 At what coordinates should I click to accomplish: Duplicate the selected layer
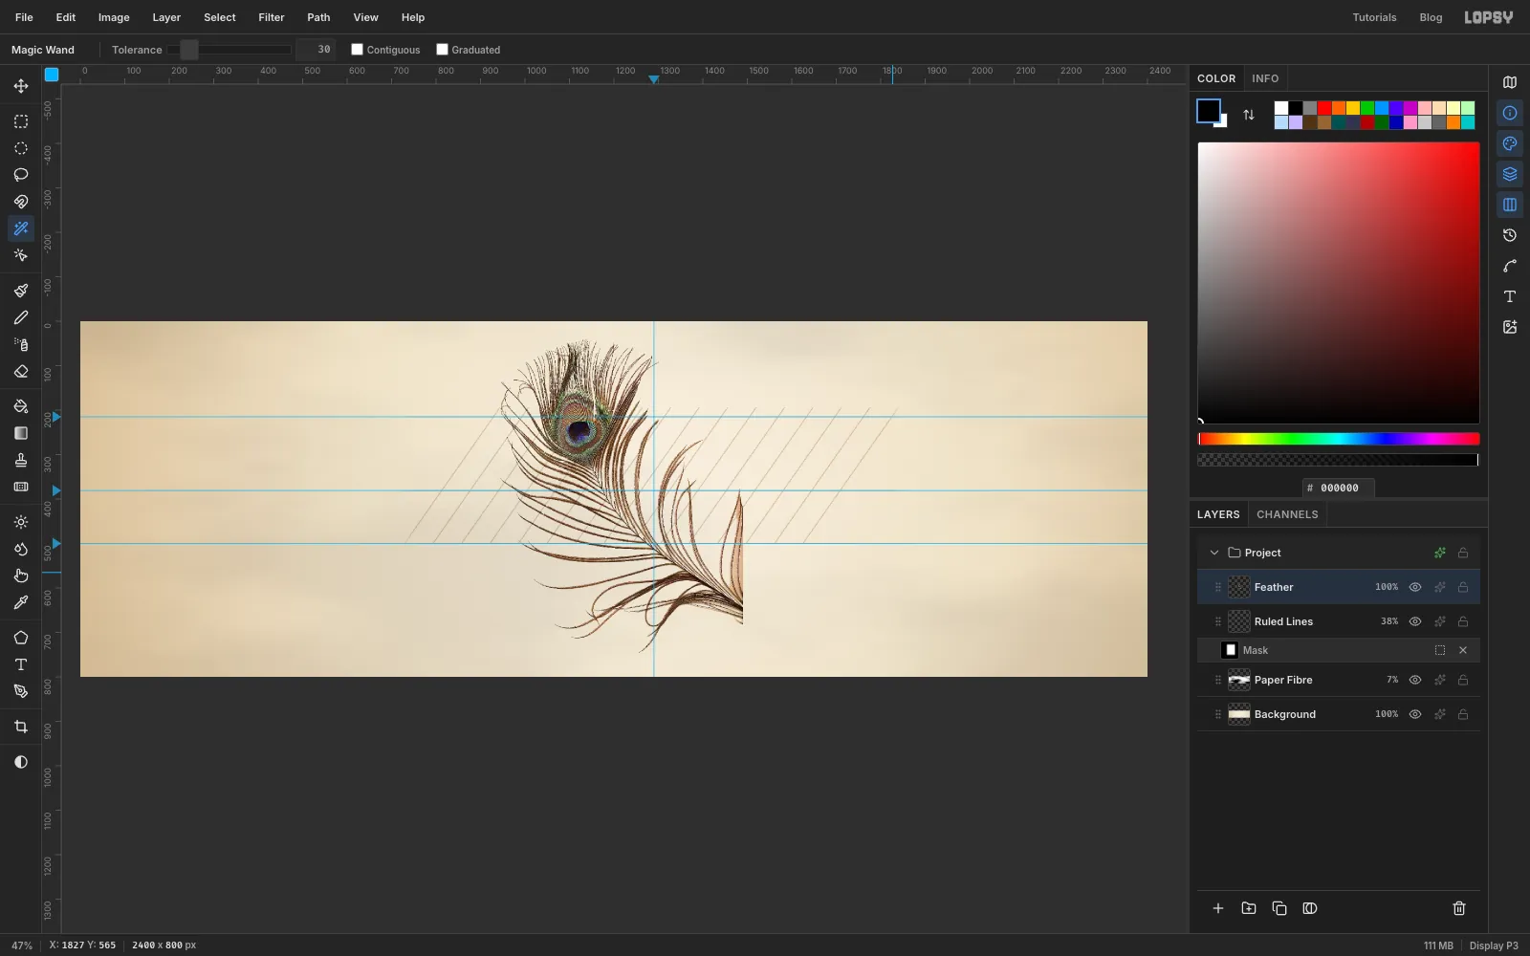(x=1279, y=908)
